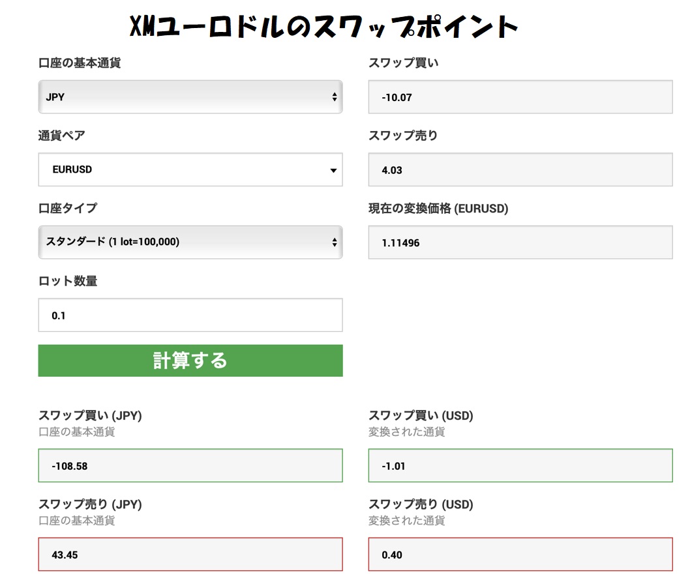
Task: Click the スワップ買い (JPY) result -108.58
Action: click(x=190, y=465)
